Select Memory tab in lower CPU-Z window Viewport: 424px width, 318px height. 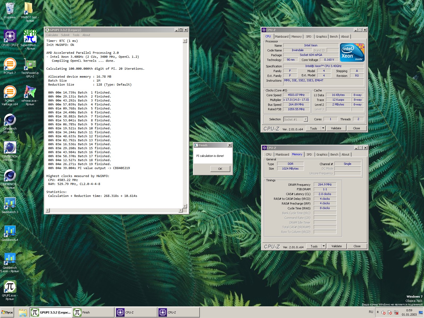pos(297,154)
